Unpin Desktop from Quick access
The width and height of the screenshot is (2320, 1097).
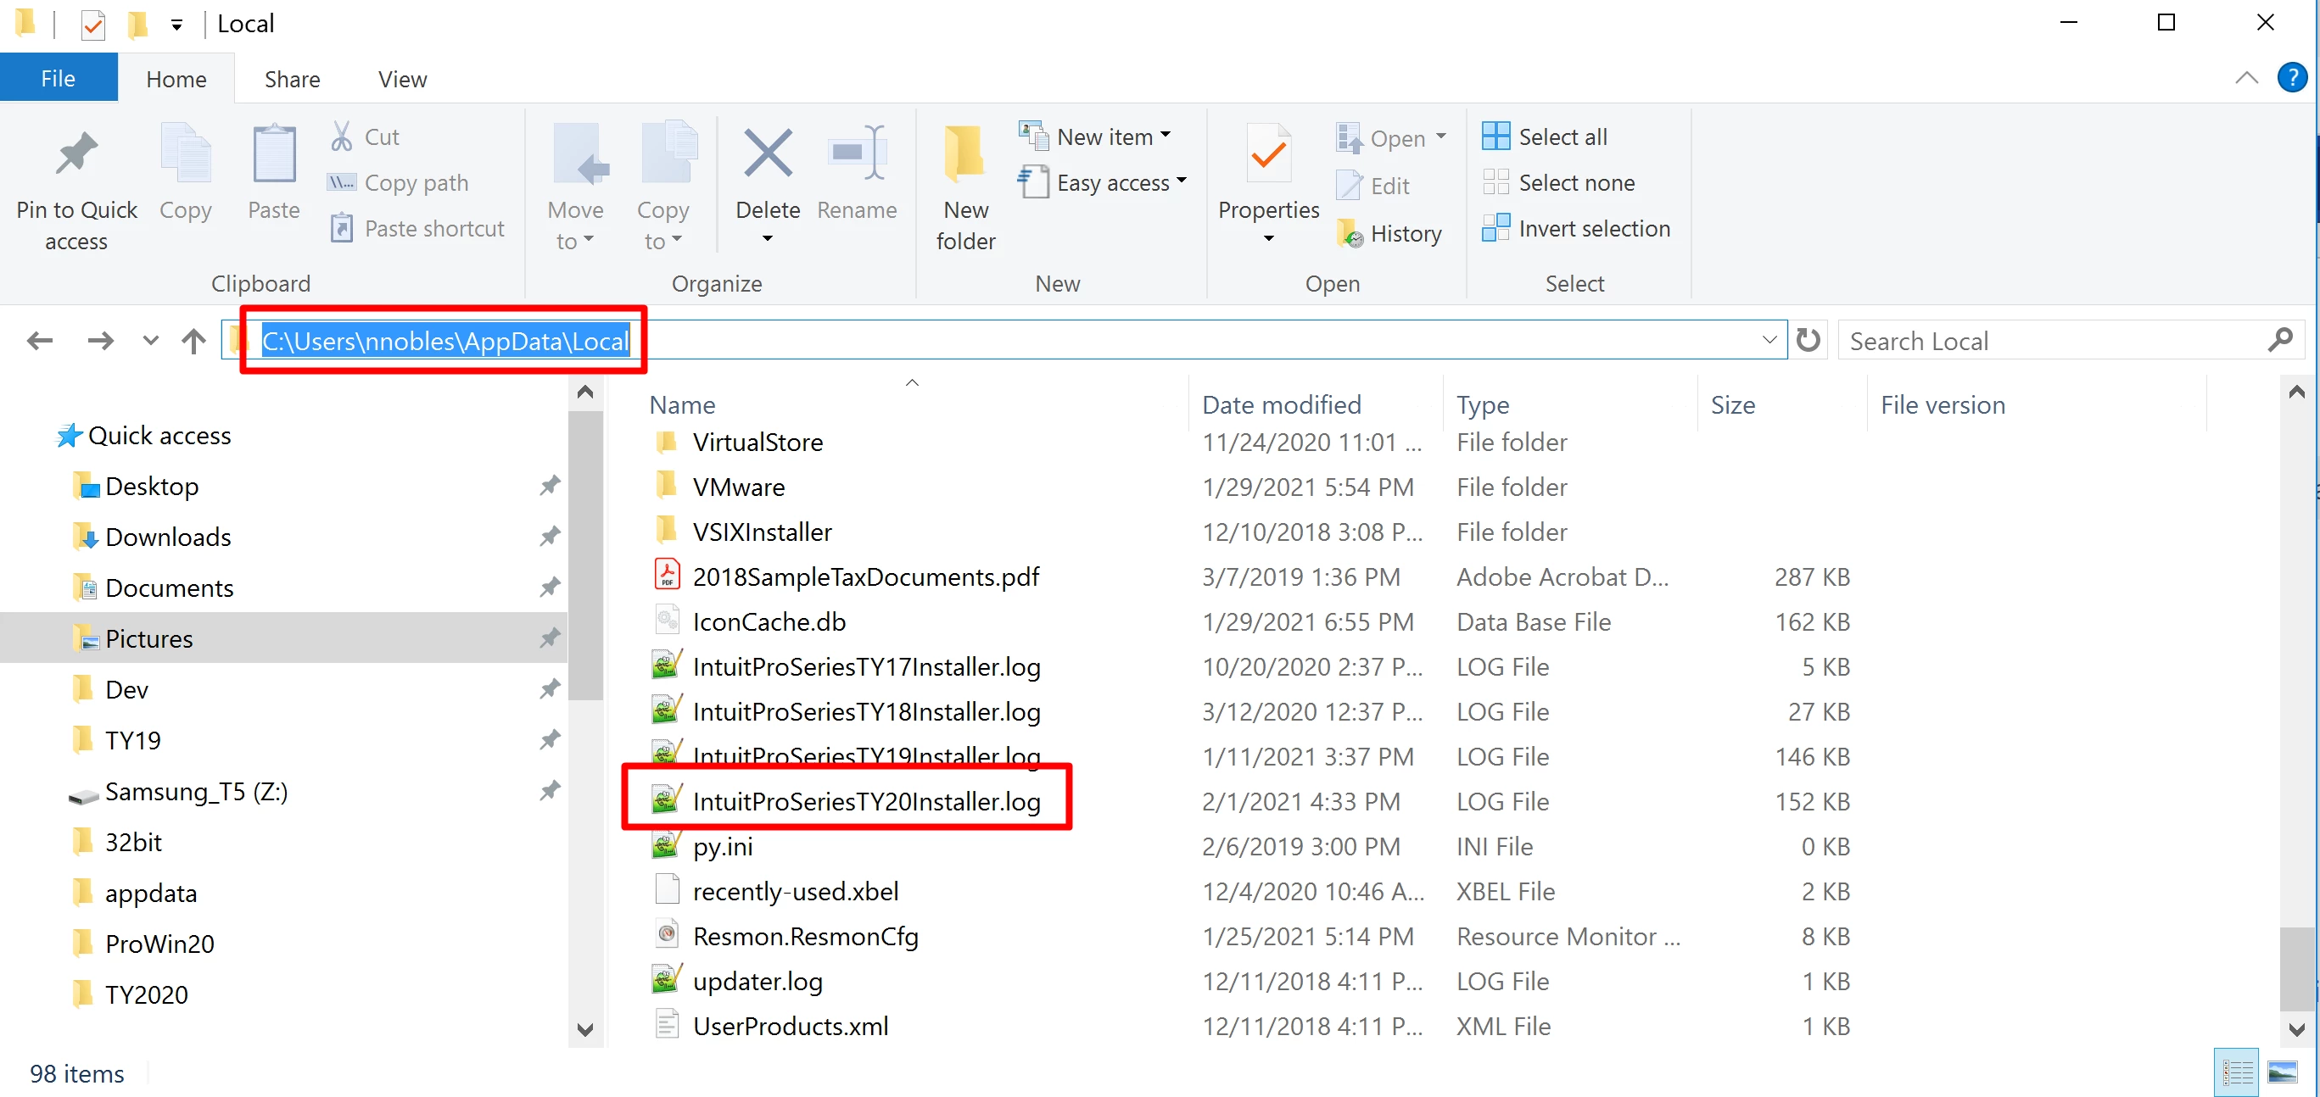click(550, 486)
